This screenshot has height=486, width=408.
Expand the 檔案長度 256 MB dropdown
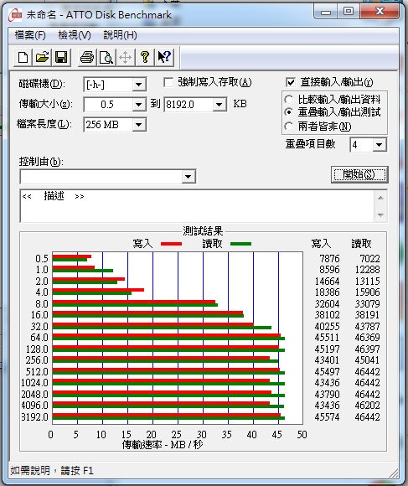[x=139, y=125]
